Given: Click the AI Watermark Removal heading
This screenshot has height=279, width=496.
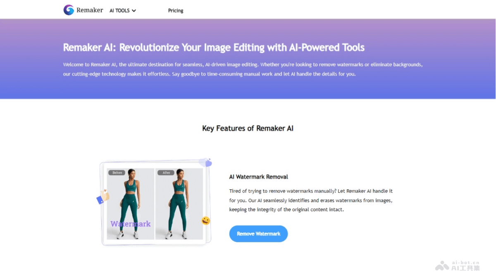Looking at the screenshot, I should click(258, 176).
